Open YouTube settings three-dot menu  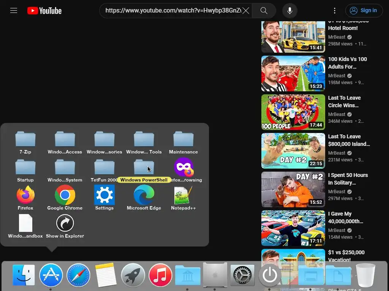pyautogui.click(x=334, y=10)
